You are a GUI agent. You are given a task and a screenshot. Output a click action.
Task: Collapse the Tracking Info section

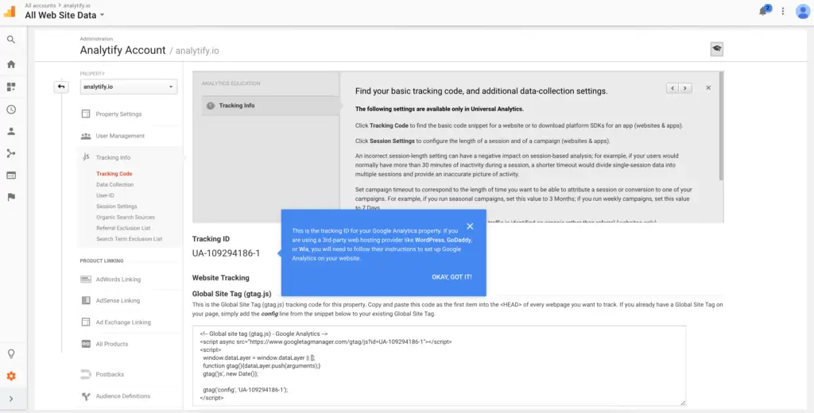pyautogui.click(x=113, y=157)
